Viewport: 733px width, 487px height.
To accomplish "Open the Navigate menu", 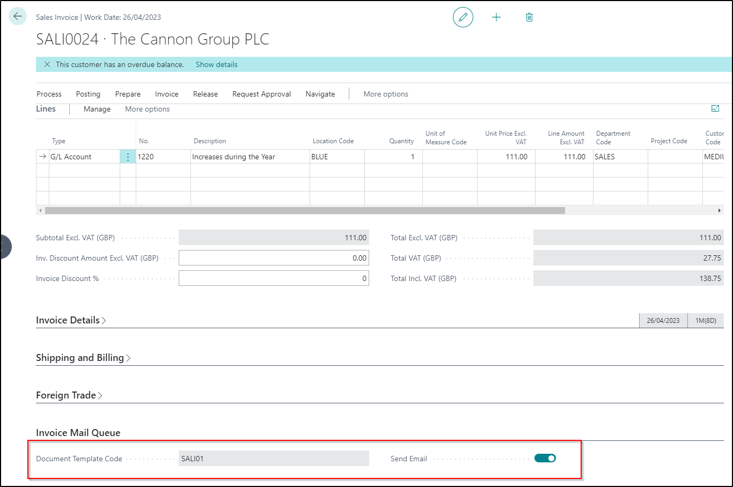I will (x=320, y=94).
